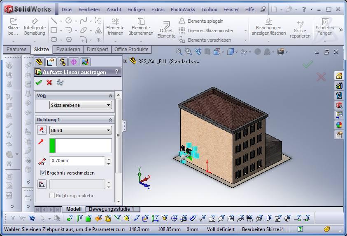Open the Bewegungsstudie 1 tab

tap(112, 209)
